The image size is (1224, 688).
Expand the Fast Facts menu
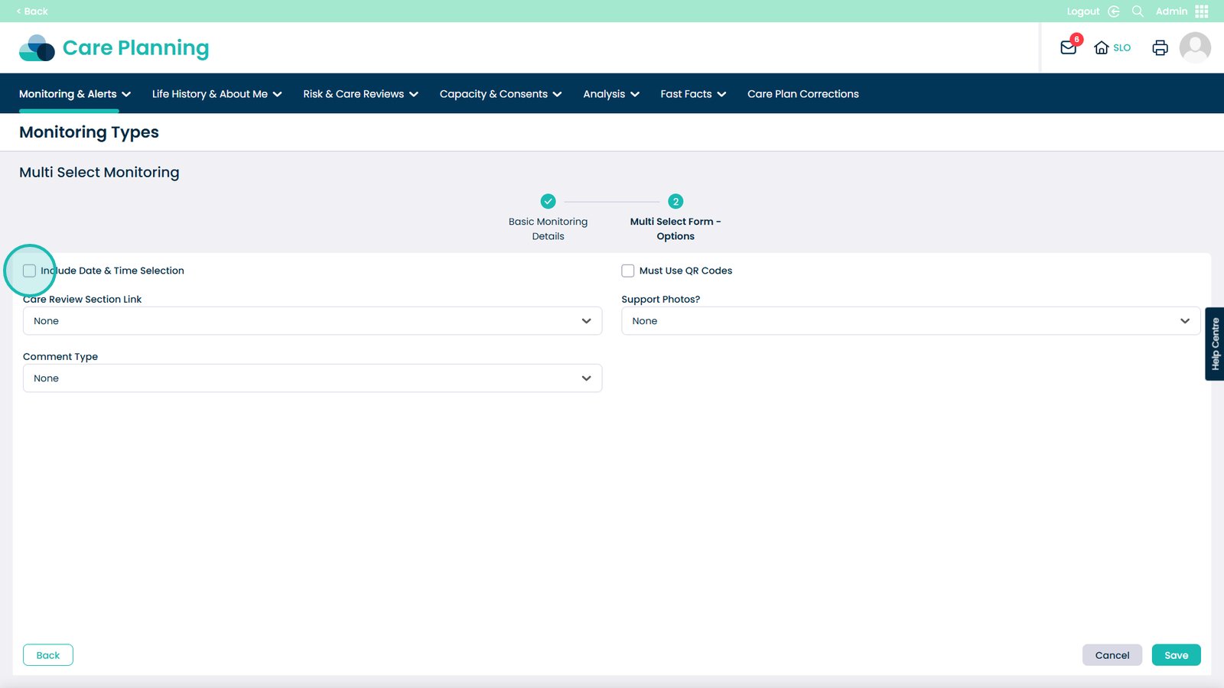pos(692,94)
